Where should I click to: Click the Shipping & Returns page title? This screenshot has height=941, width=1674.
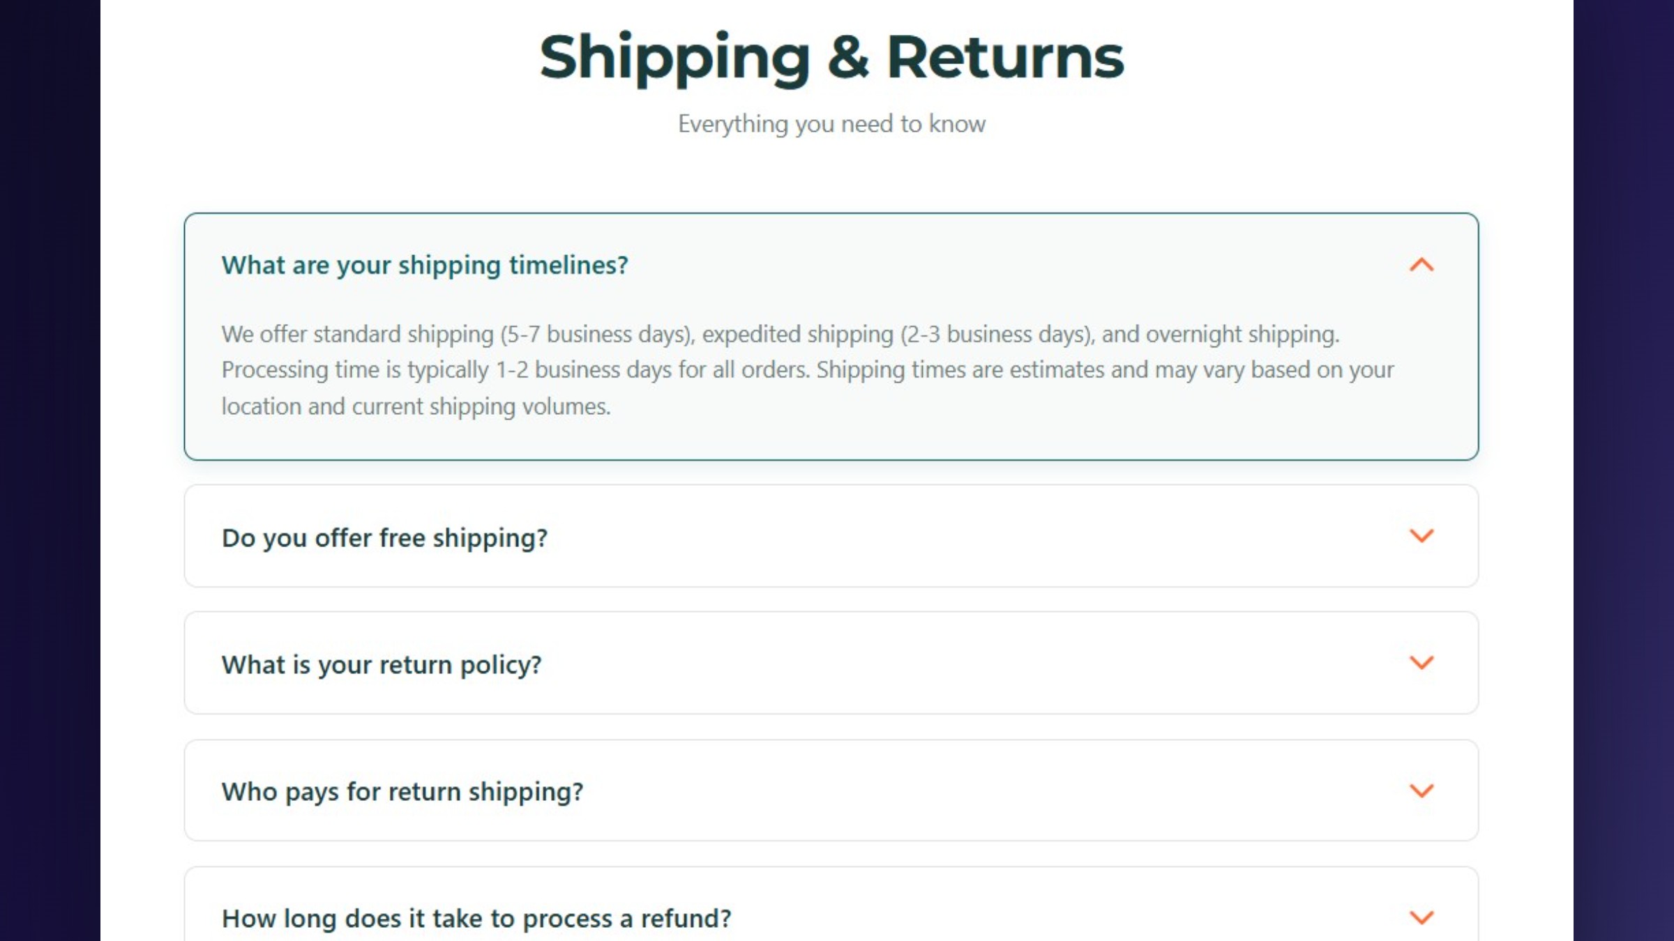(831, 56)
